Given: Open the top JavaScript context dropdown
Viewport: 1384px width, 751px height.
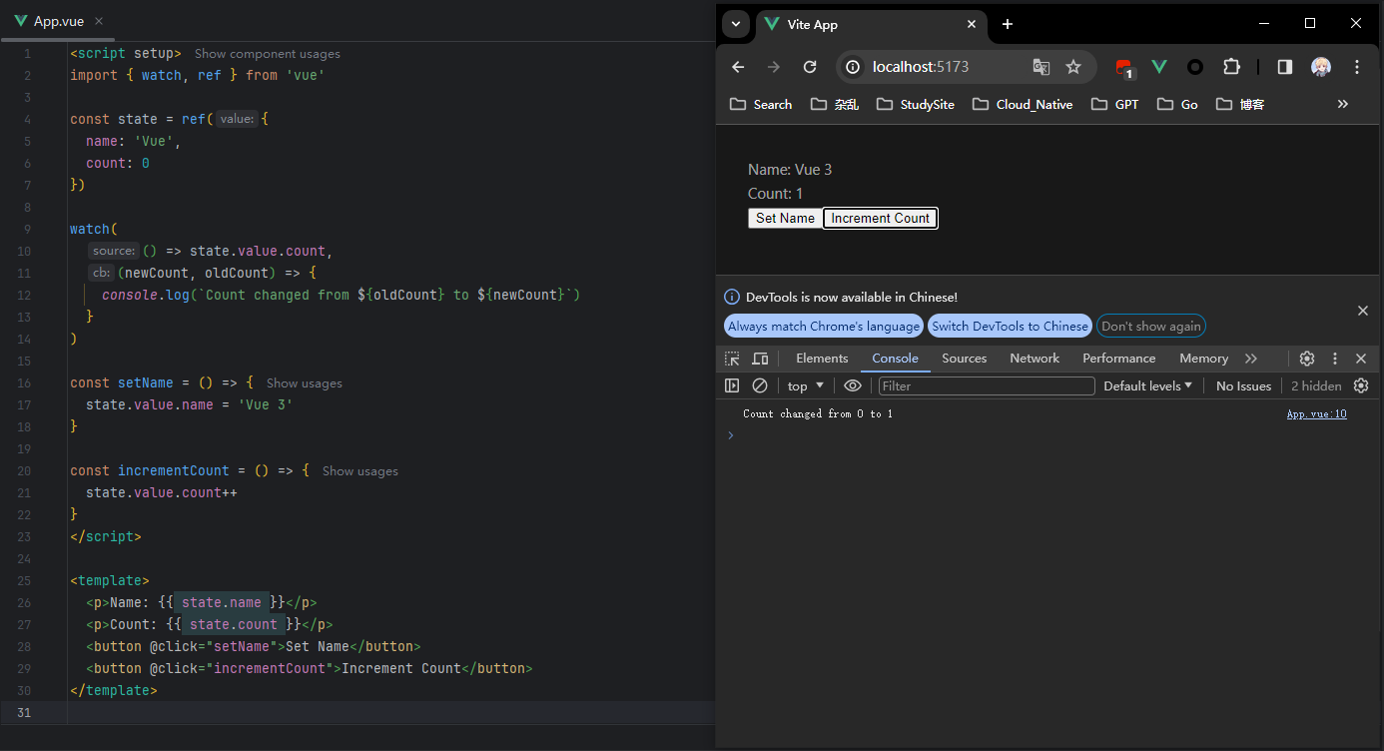Looking at the screenshot, I should pyautogui.click(x=806, y=385).
